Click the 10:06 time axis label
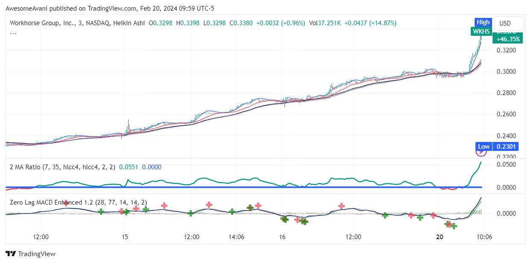This screenshot has width=531, height=263. pyautogui.click(x=484, y=237)
